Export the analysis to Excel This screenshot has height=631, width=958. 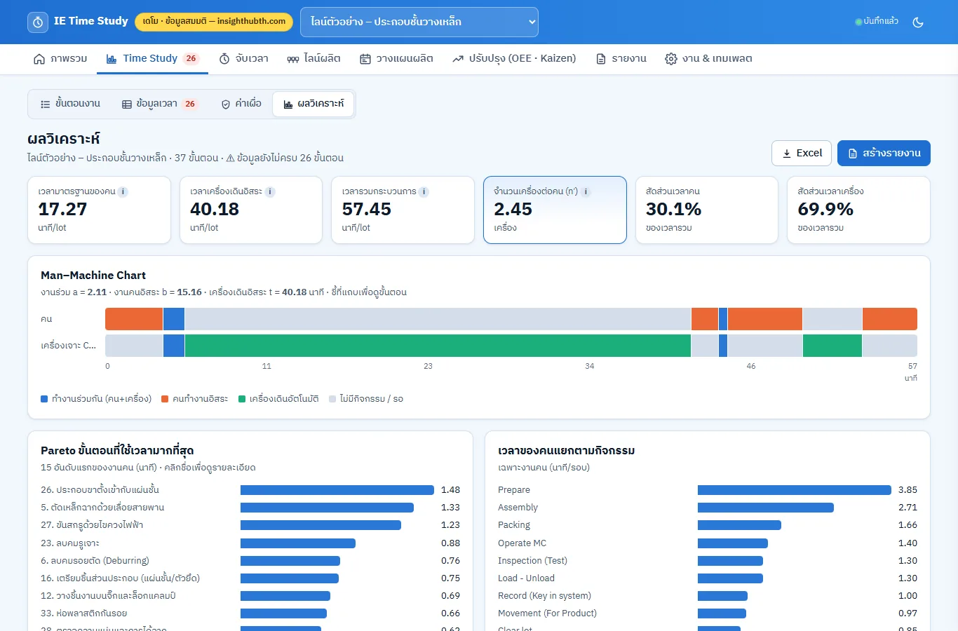click(x=802, y=153)
